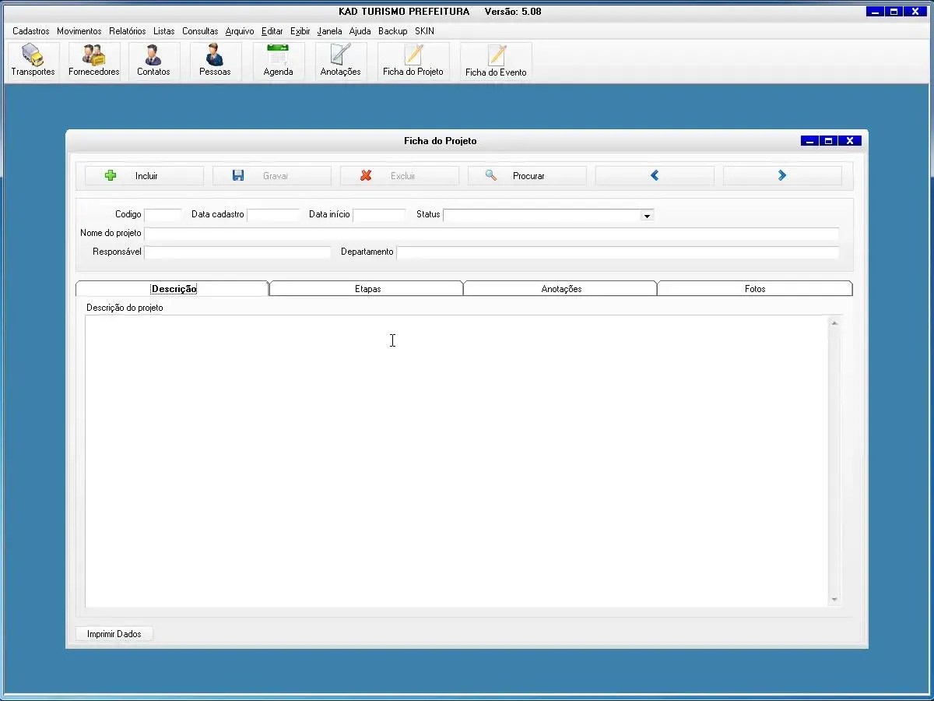Focus the Departamento field

[618, 252]
